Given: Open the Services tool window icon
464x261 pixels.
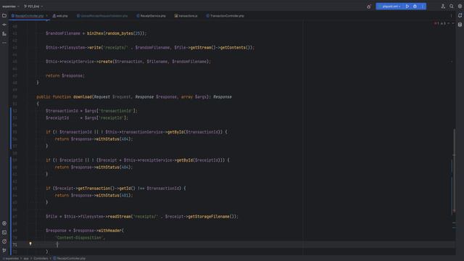Looking at the screenshot, I should click(x=4, y=223).
